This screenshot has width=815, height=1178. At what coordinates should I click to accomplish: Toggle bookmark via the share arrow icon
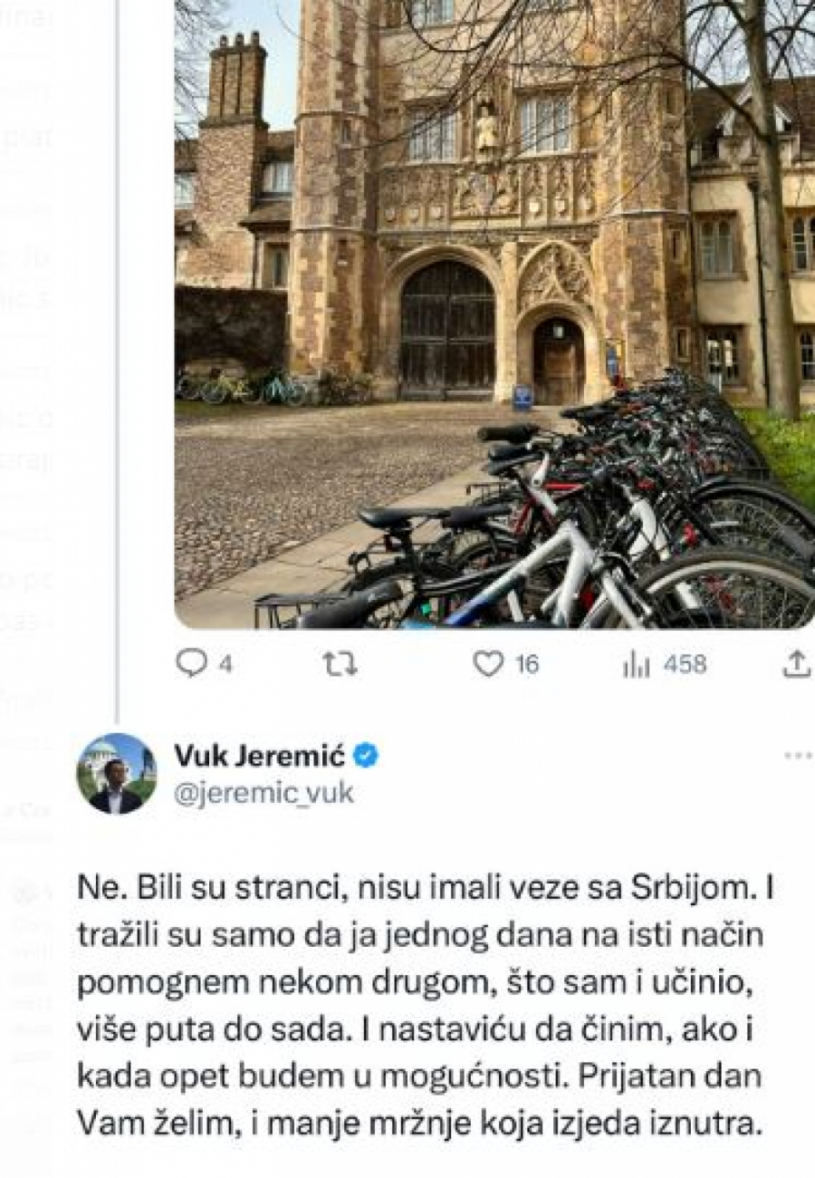[x=796, y=664]
